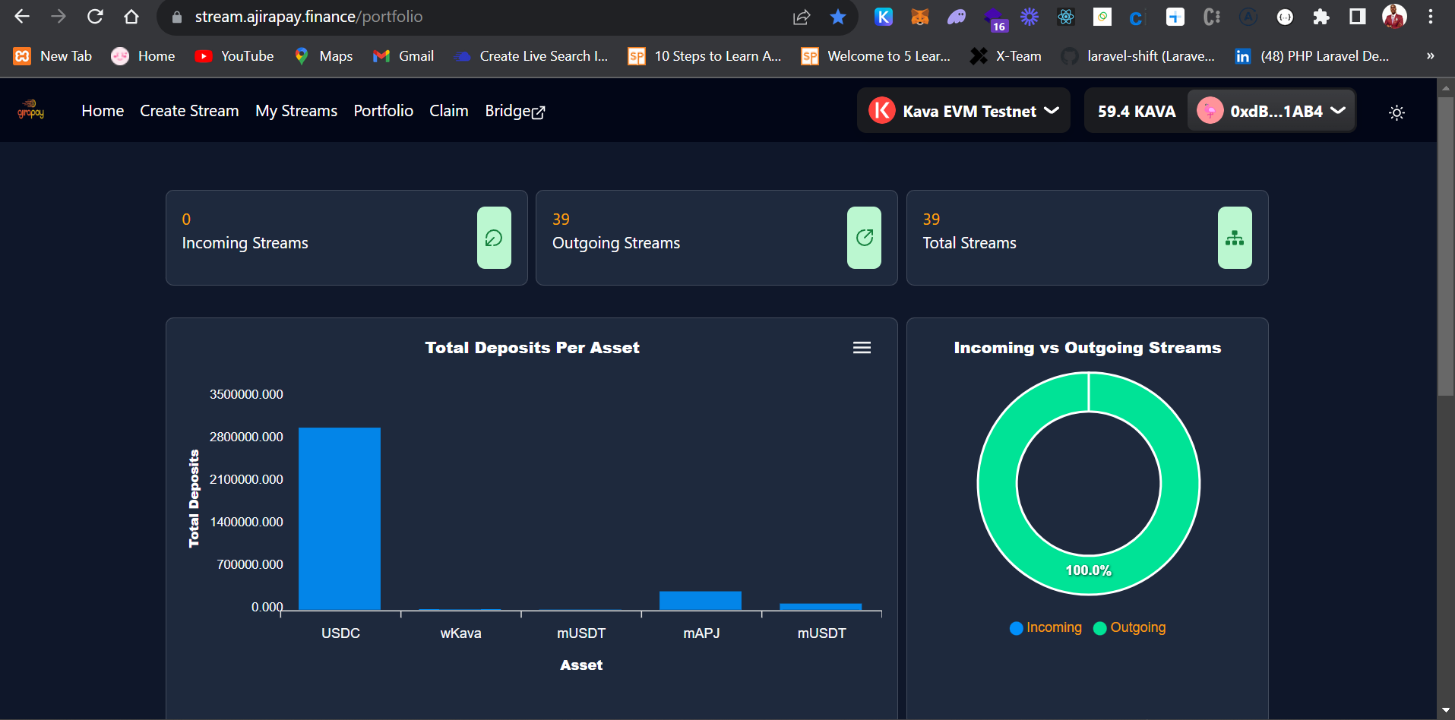The height and width of the screenshot is (720, 1455).
Task: Open the My Streams nav item
Action: click(296, 111)
